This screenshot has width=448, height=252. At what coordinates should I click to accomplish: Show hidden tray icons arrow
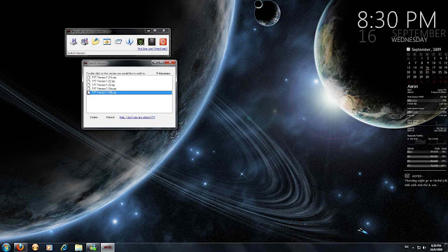pyautogui.click(x=413, y=248)
